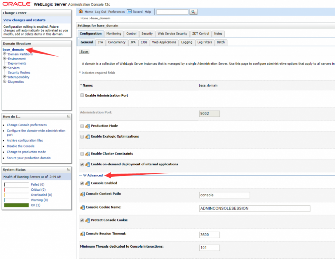The height and width of the screenshot is (259, 335).
Task: Uncheck Enable on-demand deployment checkbox
Action: (82, 164)
